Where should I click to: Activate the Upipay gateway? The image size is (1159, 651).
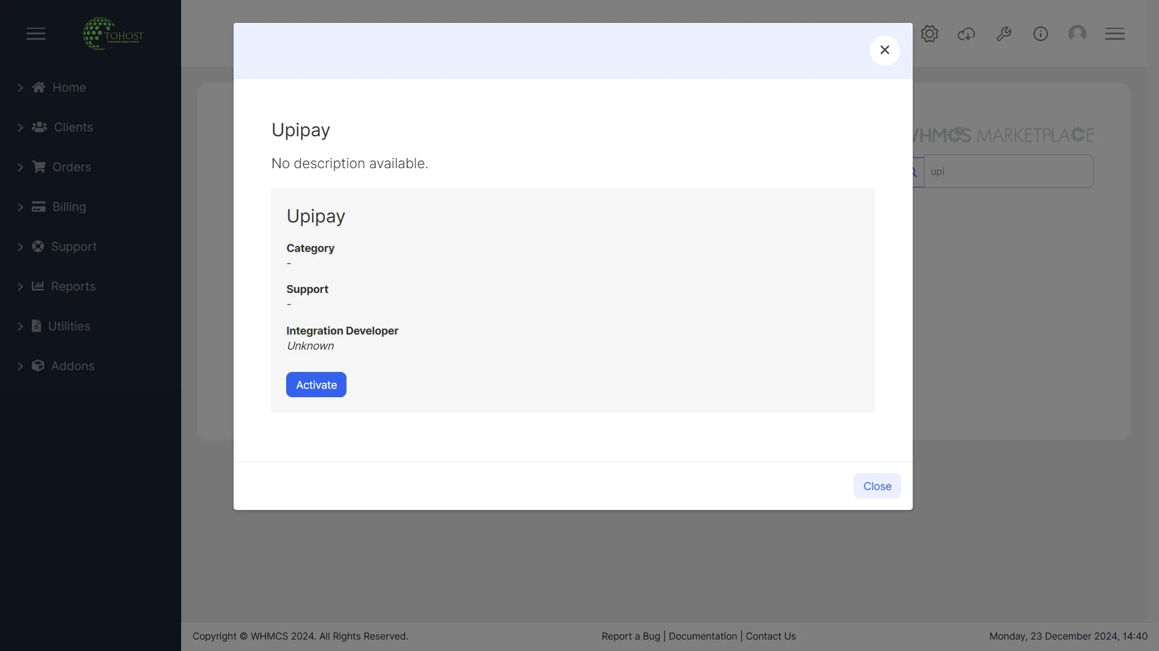point(316,385)
